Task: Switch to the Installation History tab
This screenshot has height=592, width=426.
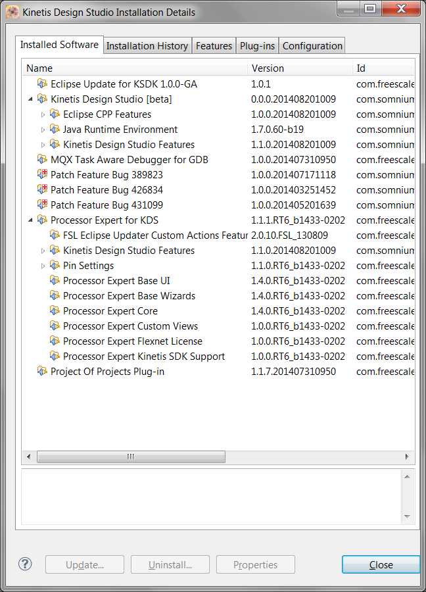Action: (147, 46)
